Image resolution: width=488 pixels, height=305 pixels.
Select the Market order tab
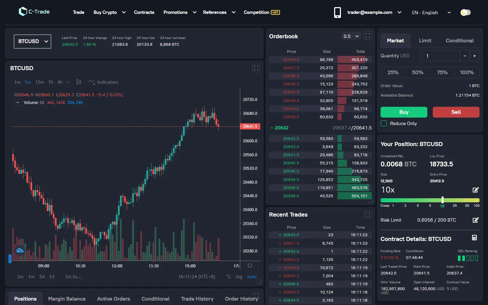click(x=395, y=41)
